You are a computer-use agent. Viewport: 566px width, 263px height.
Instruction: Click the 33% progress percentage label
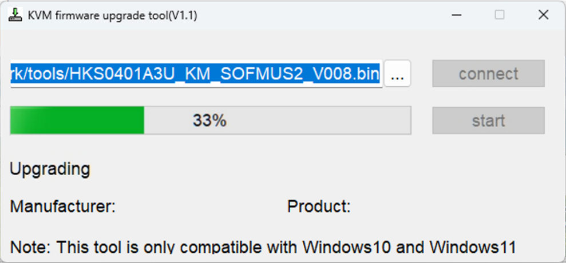(x=209, y=120)
